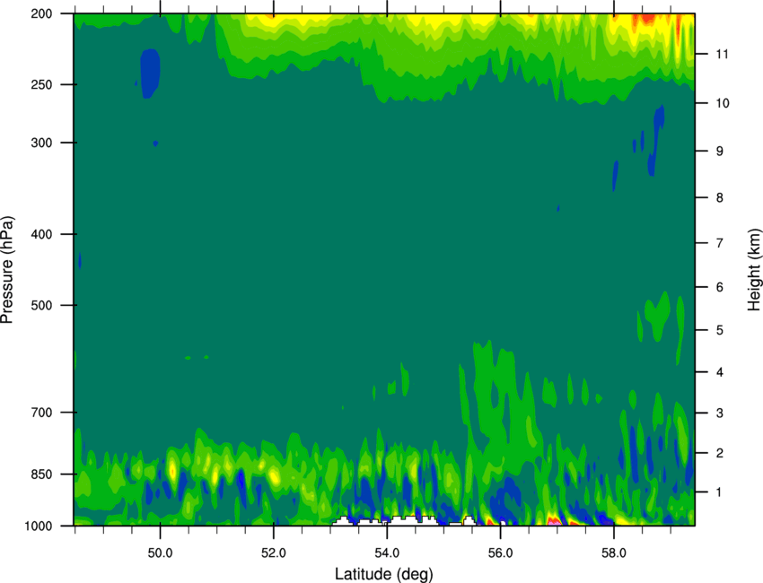Click the 6 km height label
The height and width of the screenshot is (583, 763).
pos(720,287)
